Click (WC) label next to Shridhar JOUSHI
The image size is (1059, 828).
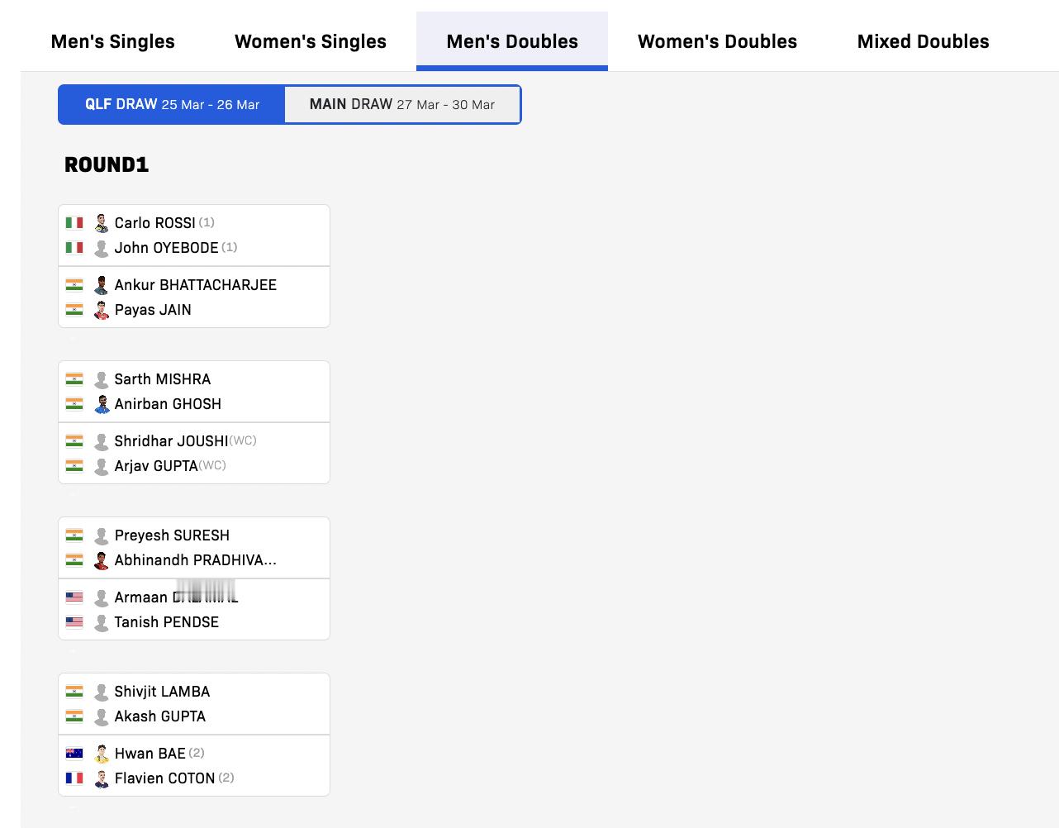[x=243, y=440]
